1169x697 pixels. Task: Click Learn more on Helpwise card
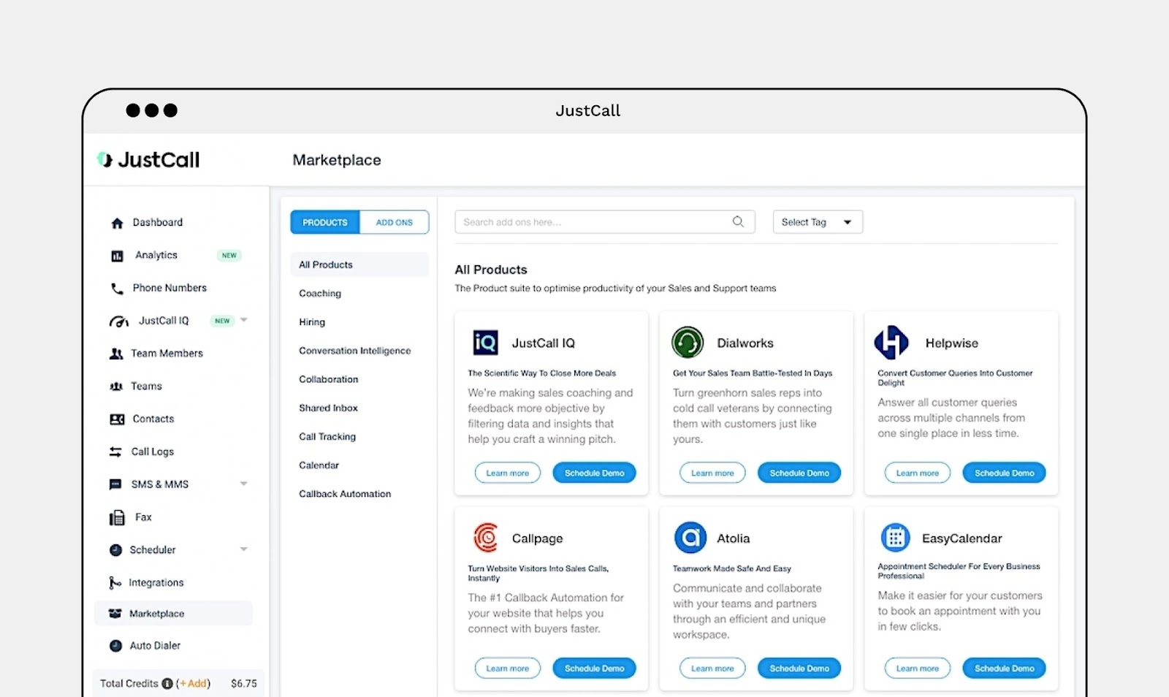[918, 473]
